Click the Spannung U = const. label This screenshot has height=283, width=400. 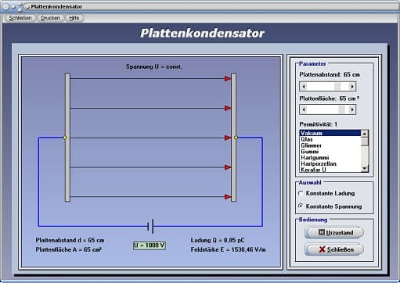click(154, 66)
